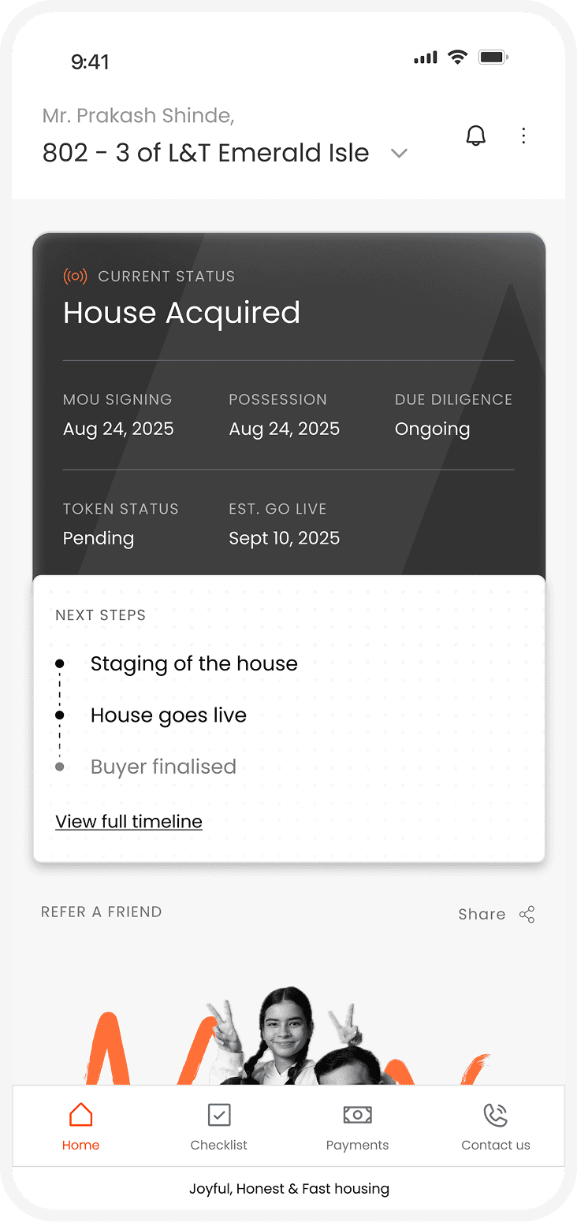This screenshot has height=1222, width=577.
Task: Open View full timeline link
Action: tap(128, 821)
